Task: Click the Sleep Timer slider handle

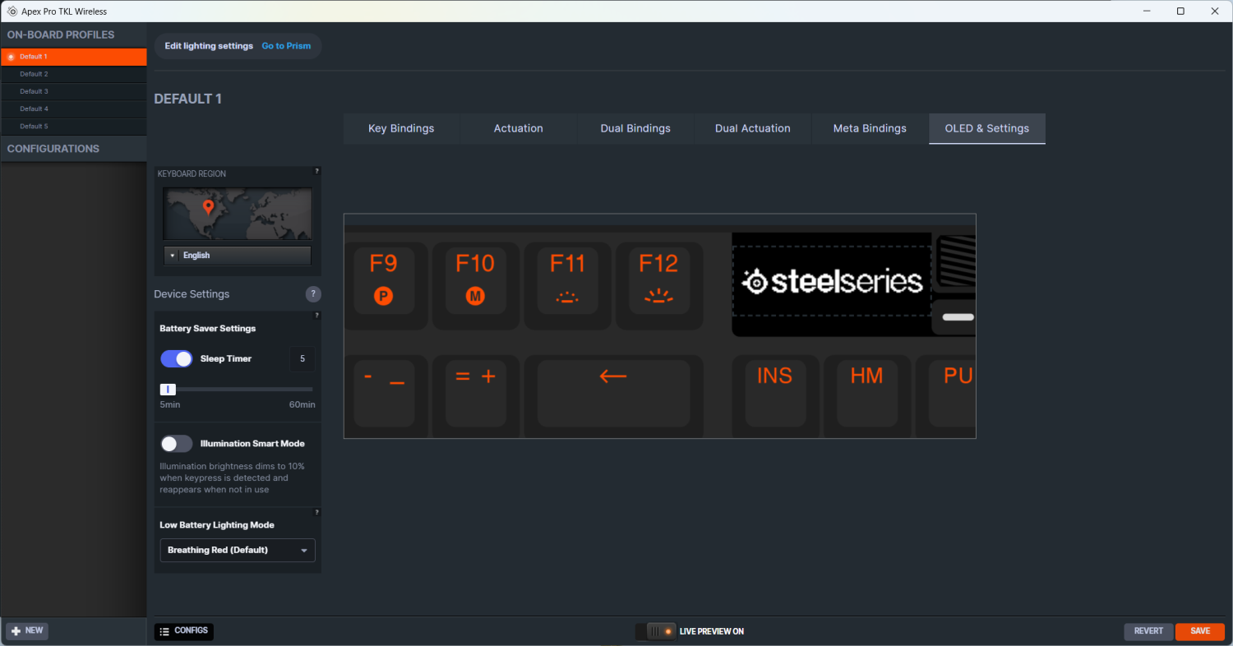Action: [x=168, y=389]
